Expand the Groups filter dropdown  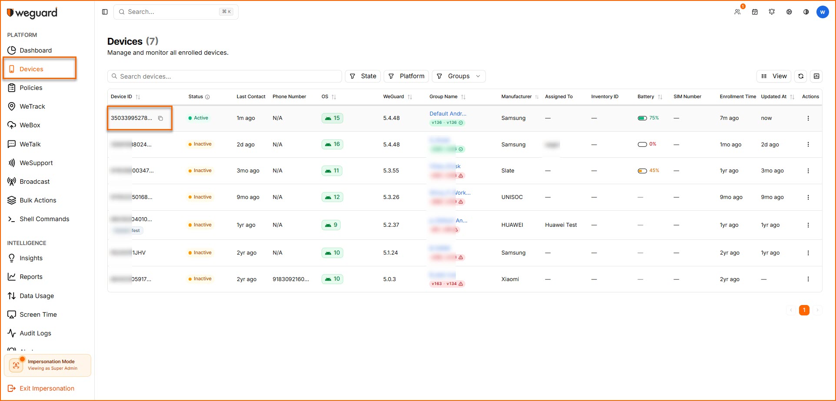(459, 76)
